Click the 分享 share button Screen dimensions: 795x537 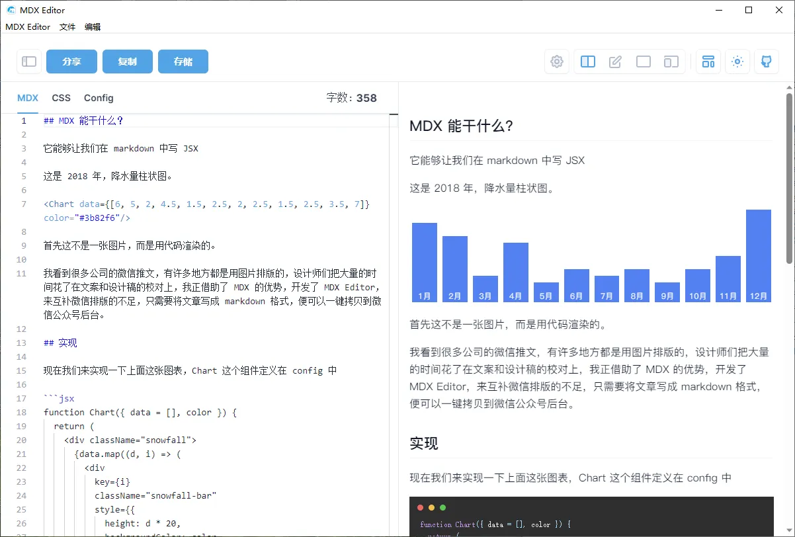coord(71,62)
